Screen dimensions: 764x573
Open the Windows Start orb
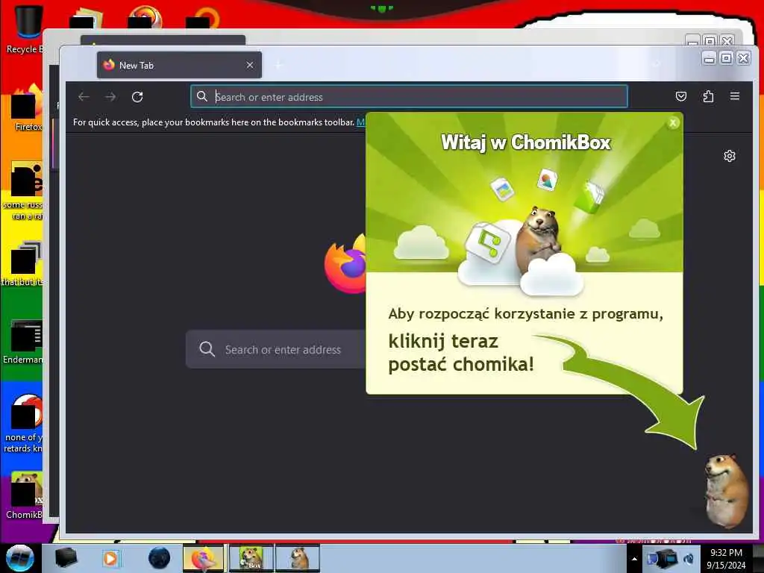click(x=20, y=558)
